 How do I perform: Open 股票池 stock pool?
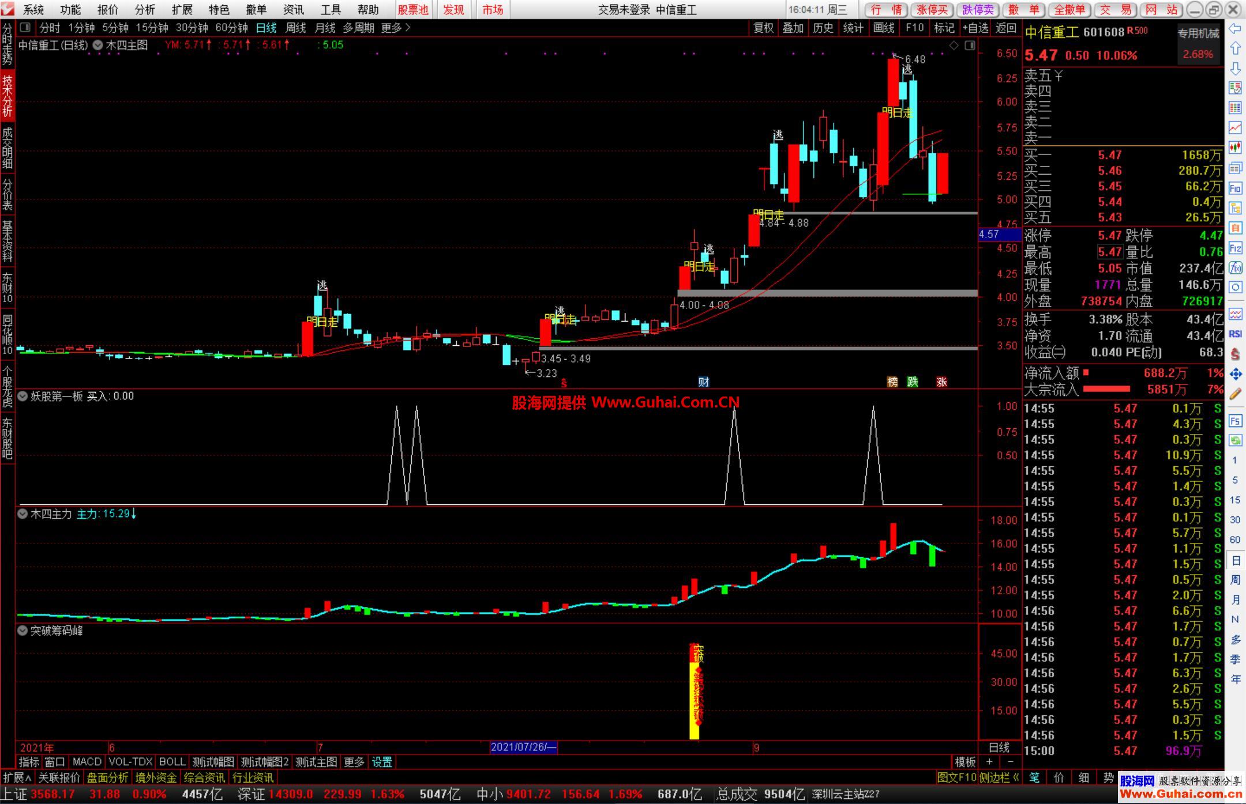tap(413, 10)
